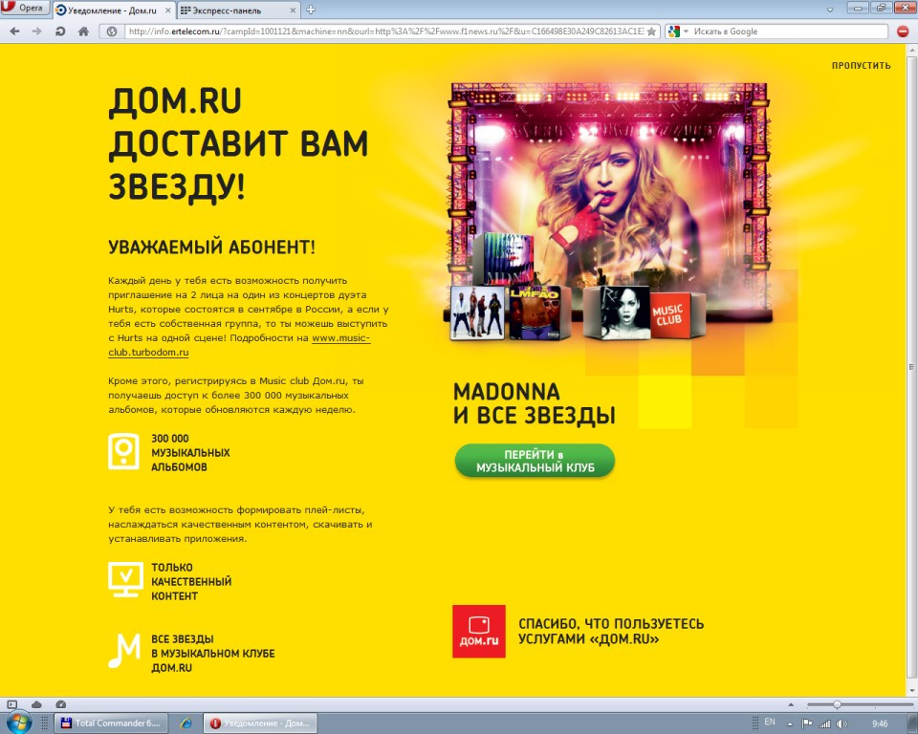Go back to the previous page
This screenshot has height=734, width=918.
(14, 32)
